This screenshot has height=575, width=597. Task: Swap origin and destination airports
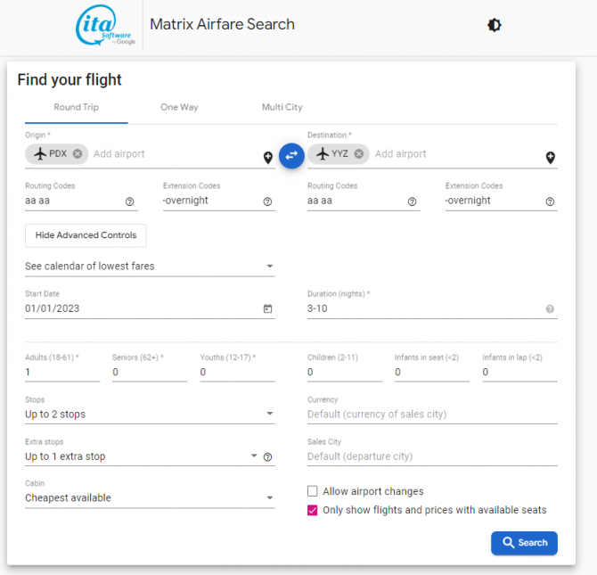pos(291,155)
